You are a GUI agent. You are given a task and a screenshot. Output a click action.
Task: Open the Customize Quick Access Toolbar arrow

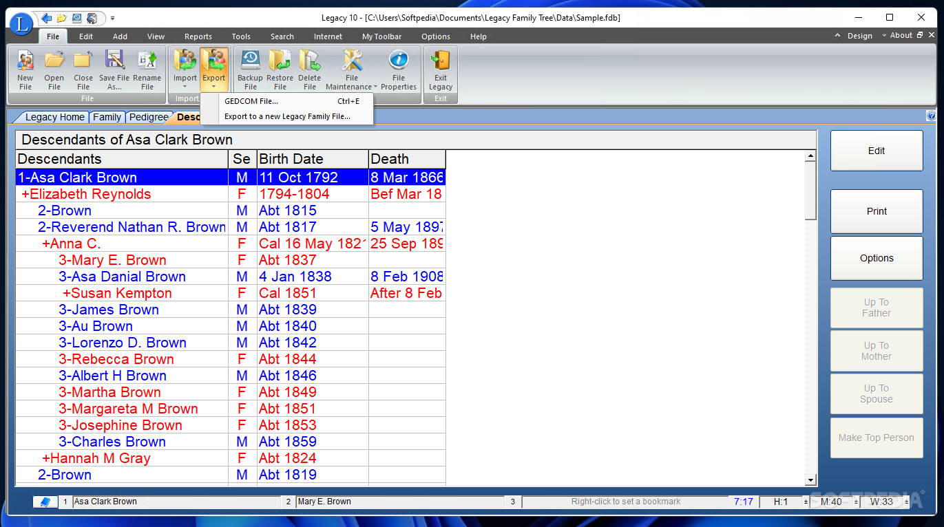(112, 18)
